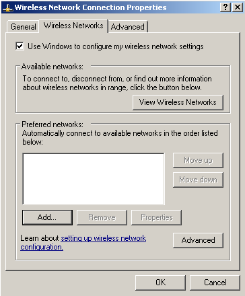Dismiss the dialog with Cancel

[215, 283]
